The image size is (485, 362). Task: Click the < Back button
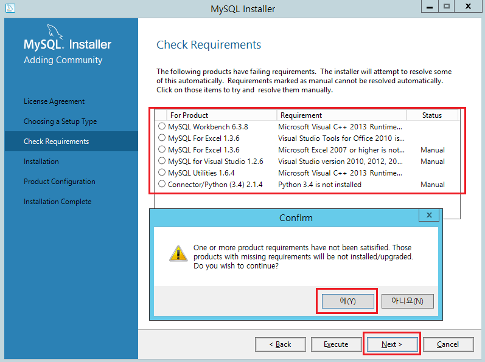281,344
